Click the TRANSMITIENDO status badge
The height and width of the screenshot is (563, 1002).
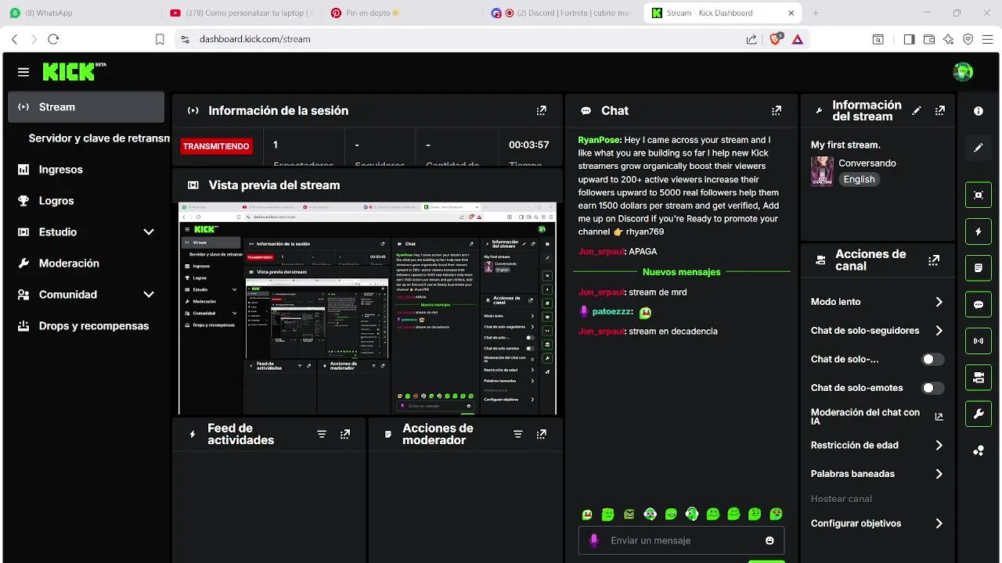pyautogui.click(x=216, y=146)
